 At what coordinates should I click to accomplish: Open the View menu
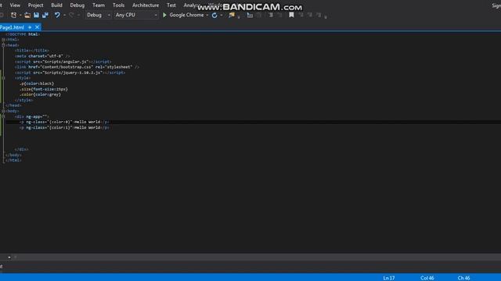[15, 5]
